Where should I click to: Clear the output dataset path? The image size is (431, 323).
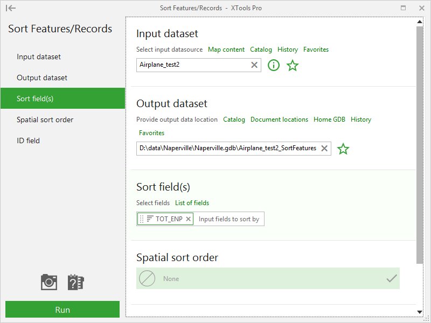click(324, 149)
